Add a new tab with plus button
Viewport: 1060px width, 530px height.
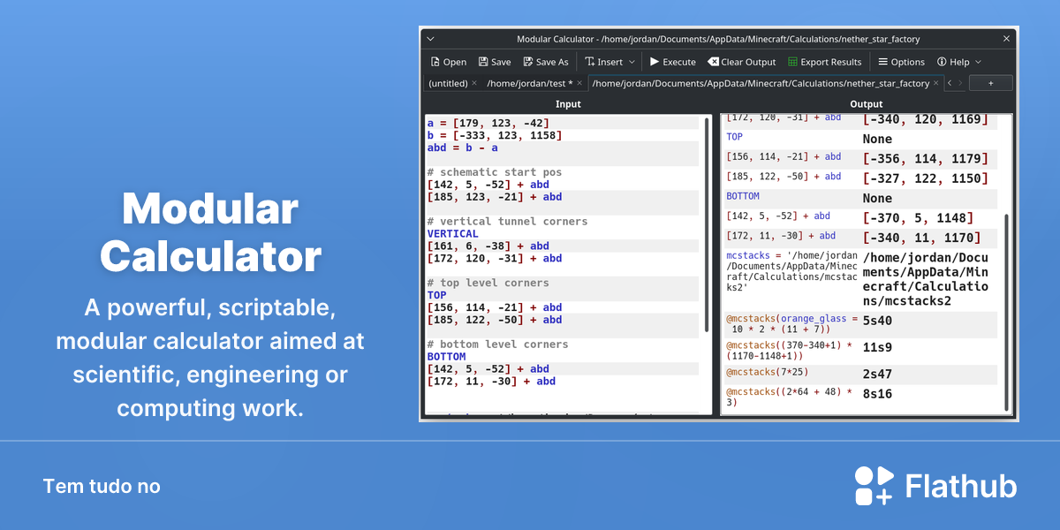pos(990,83)
